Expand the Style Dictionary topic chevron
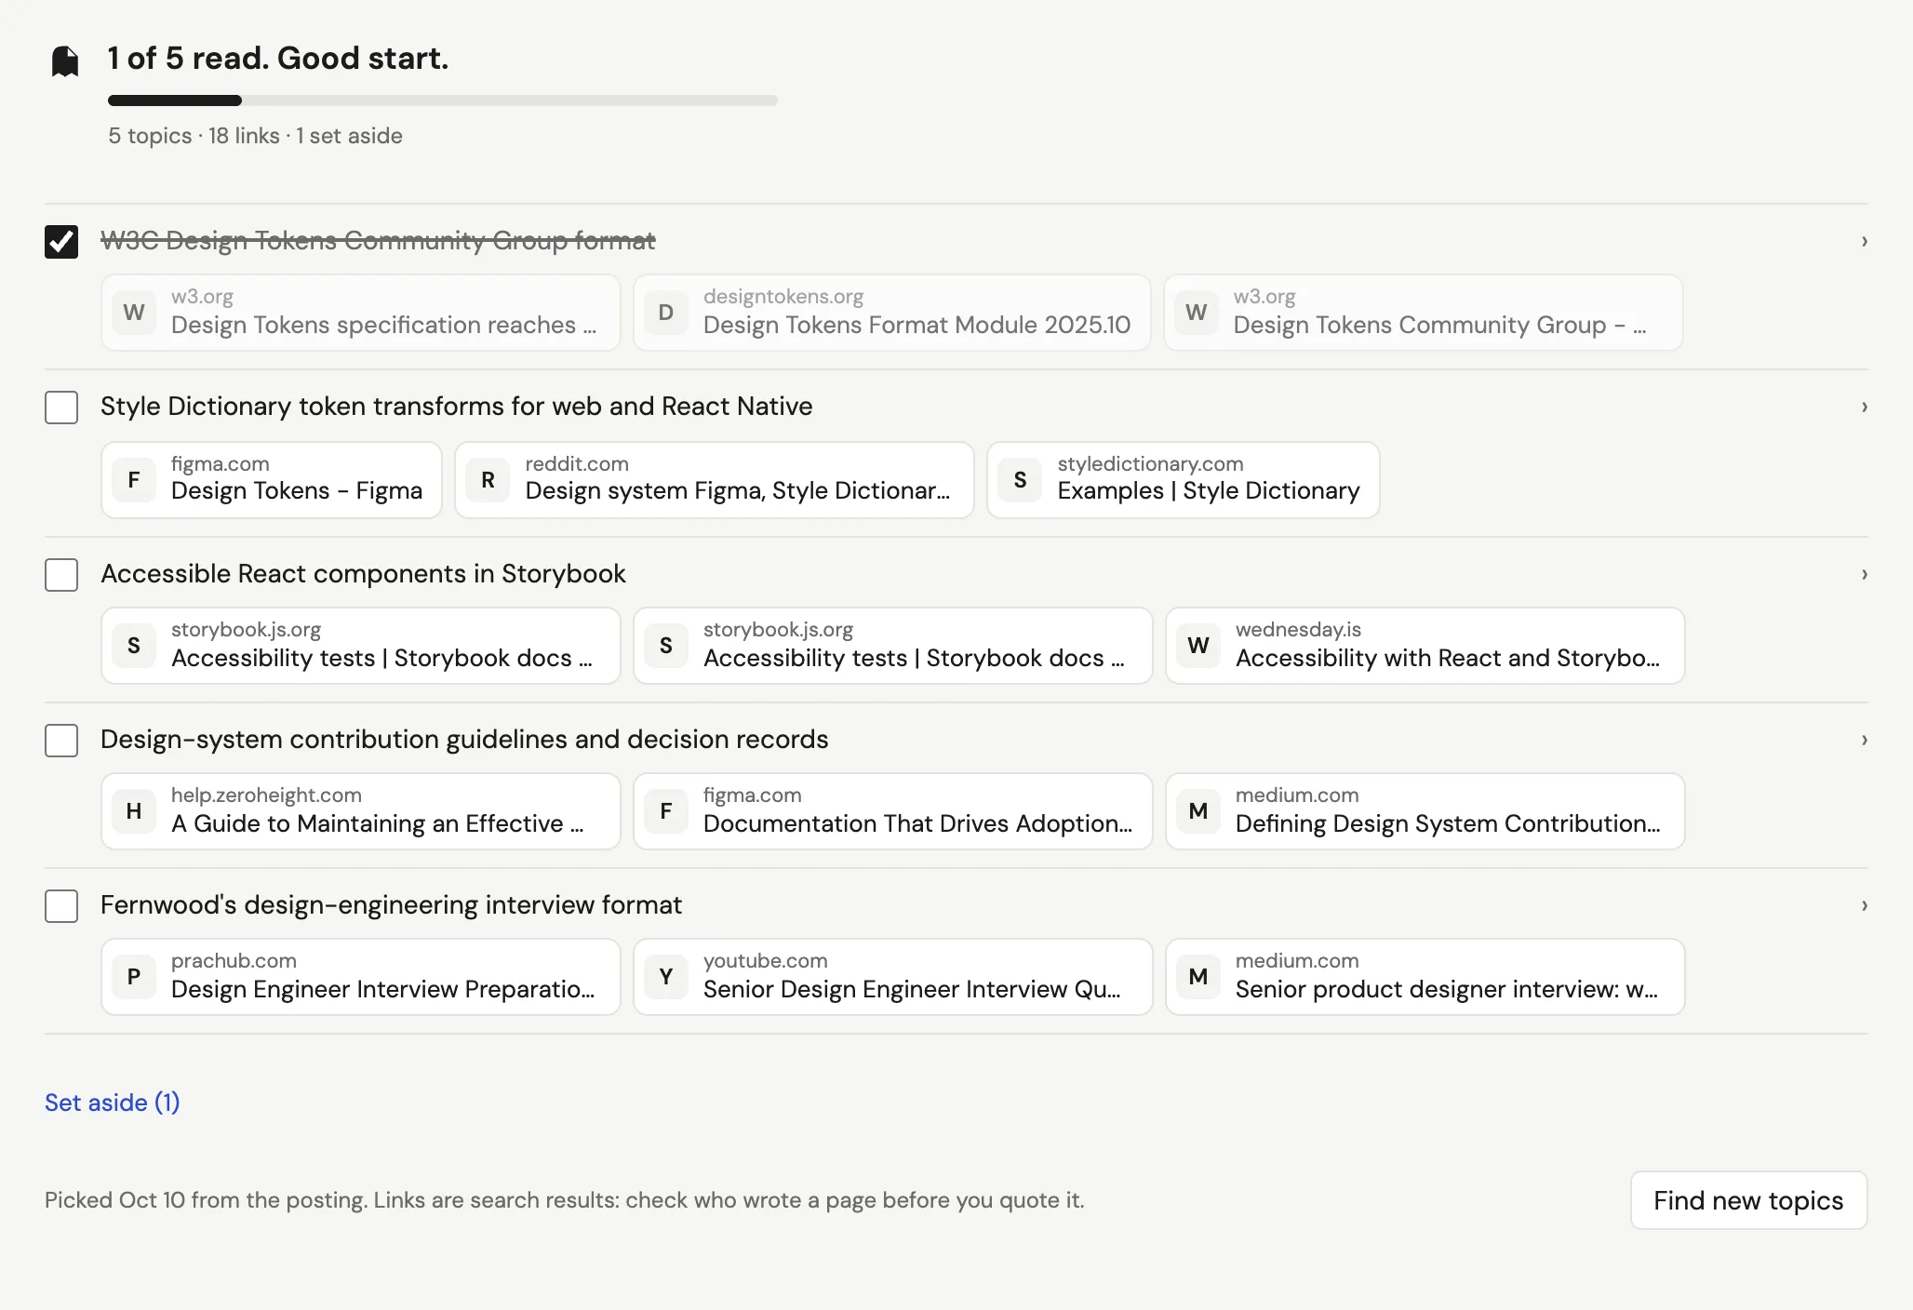 coord(1864,408)
